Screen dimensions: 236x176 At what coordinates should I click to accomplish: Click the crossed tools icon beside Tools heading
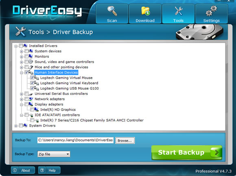[x=20, y=32]
